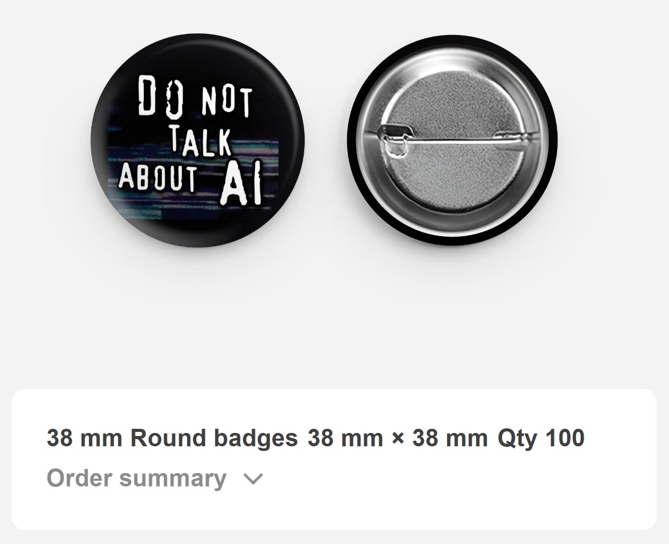This screenshot has height=544, width=669.
Task: Select the front badge preview image
Action: pos(198,140)
